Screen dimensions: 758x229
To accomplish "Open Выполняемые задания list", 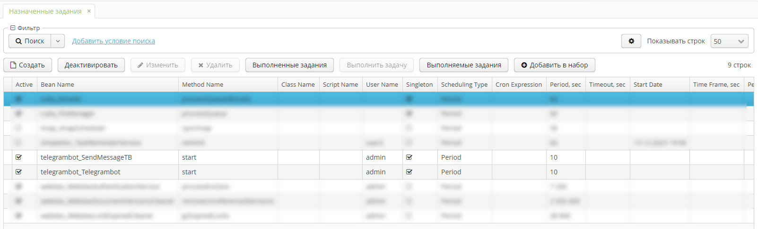I will [x=463, y=65].
